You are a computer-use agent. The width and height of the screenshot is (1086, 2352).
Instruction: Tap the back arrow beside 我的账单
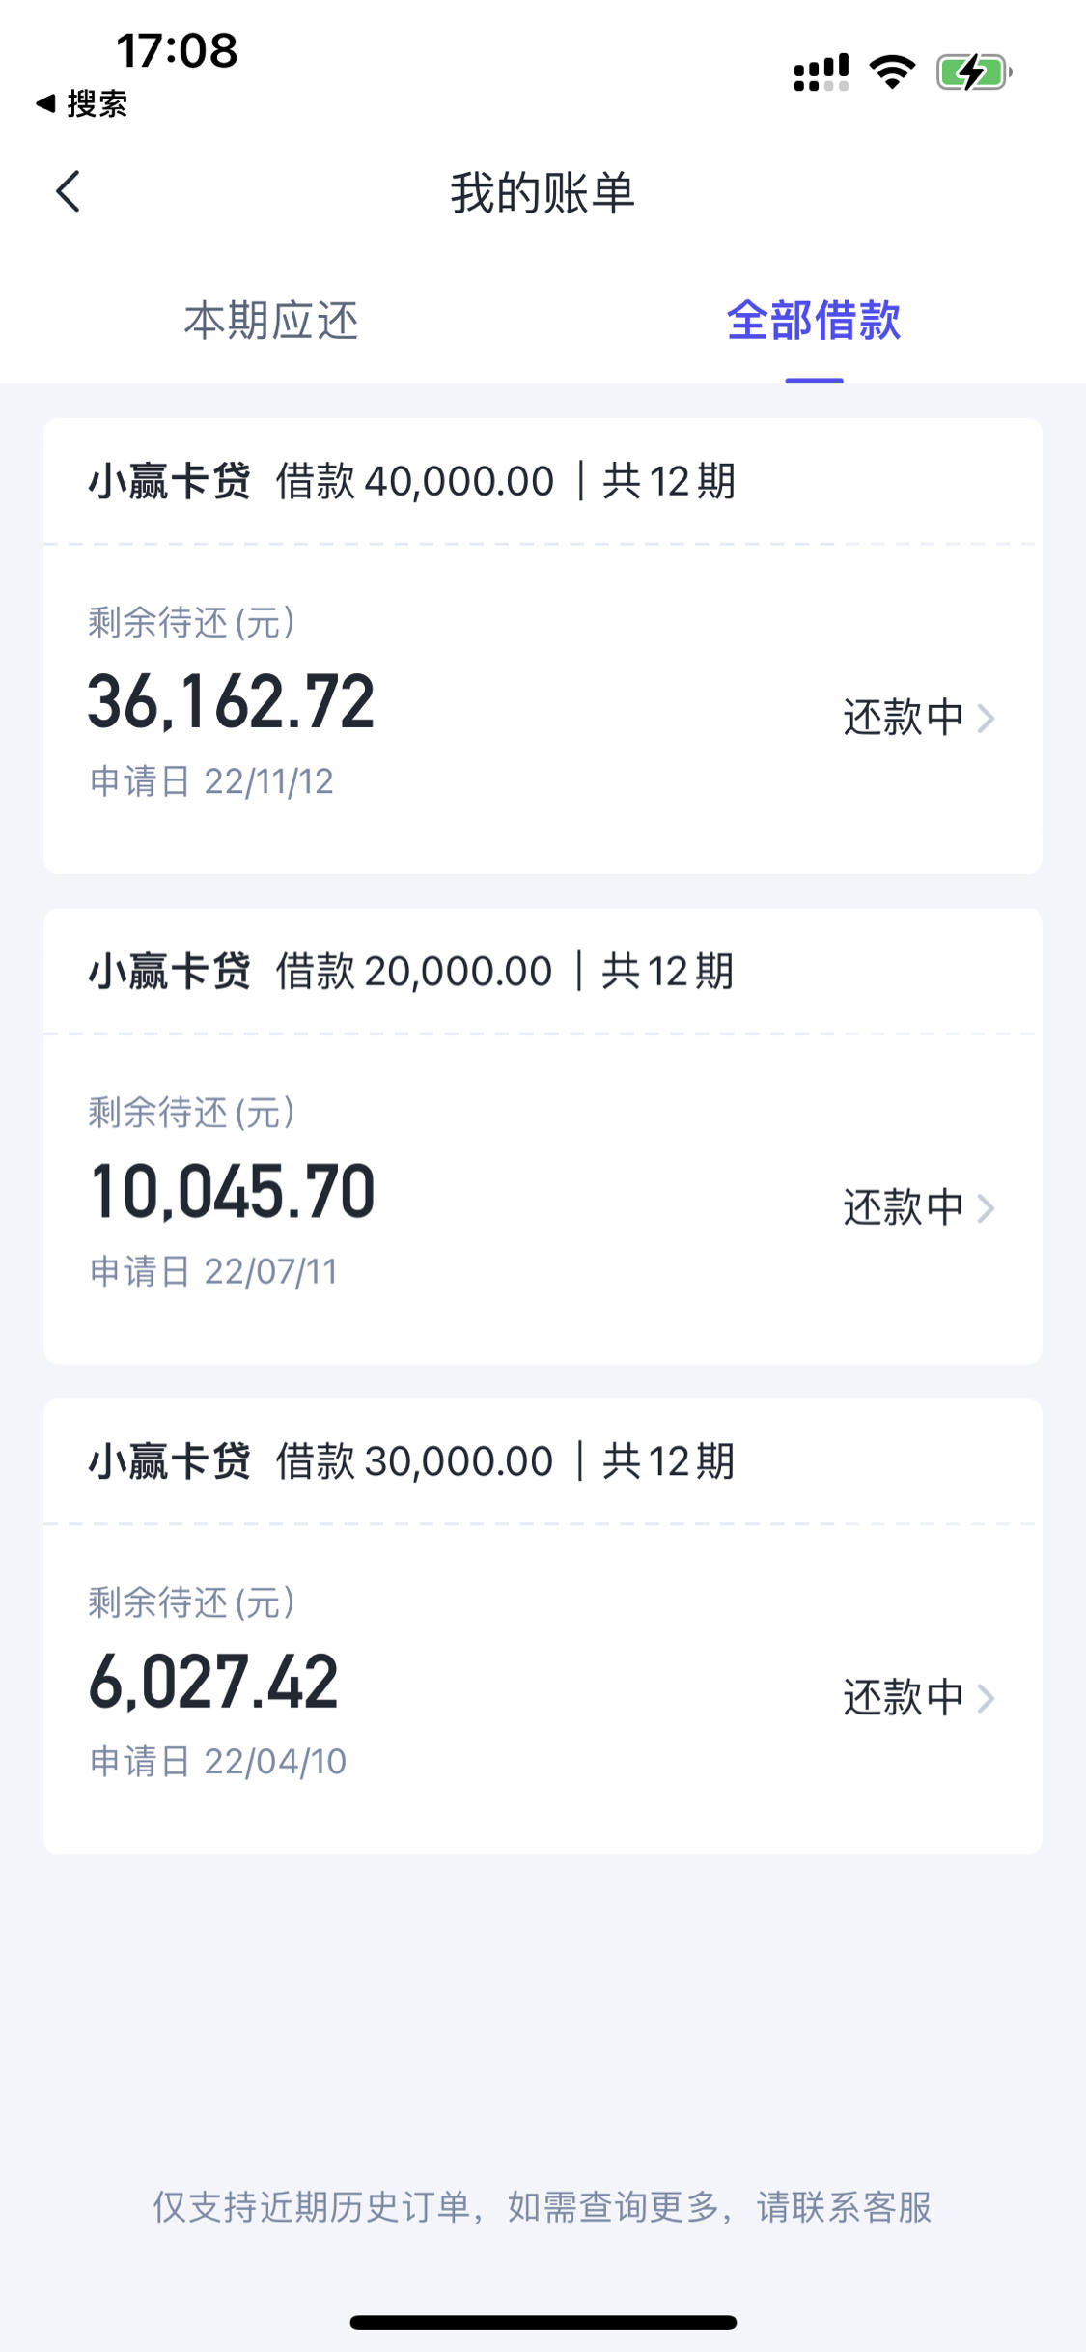68,191
